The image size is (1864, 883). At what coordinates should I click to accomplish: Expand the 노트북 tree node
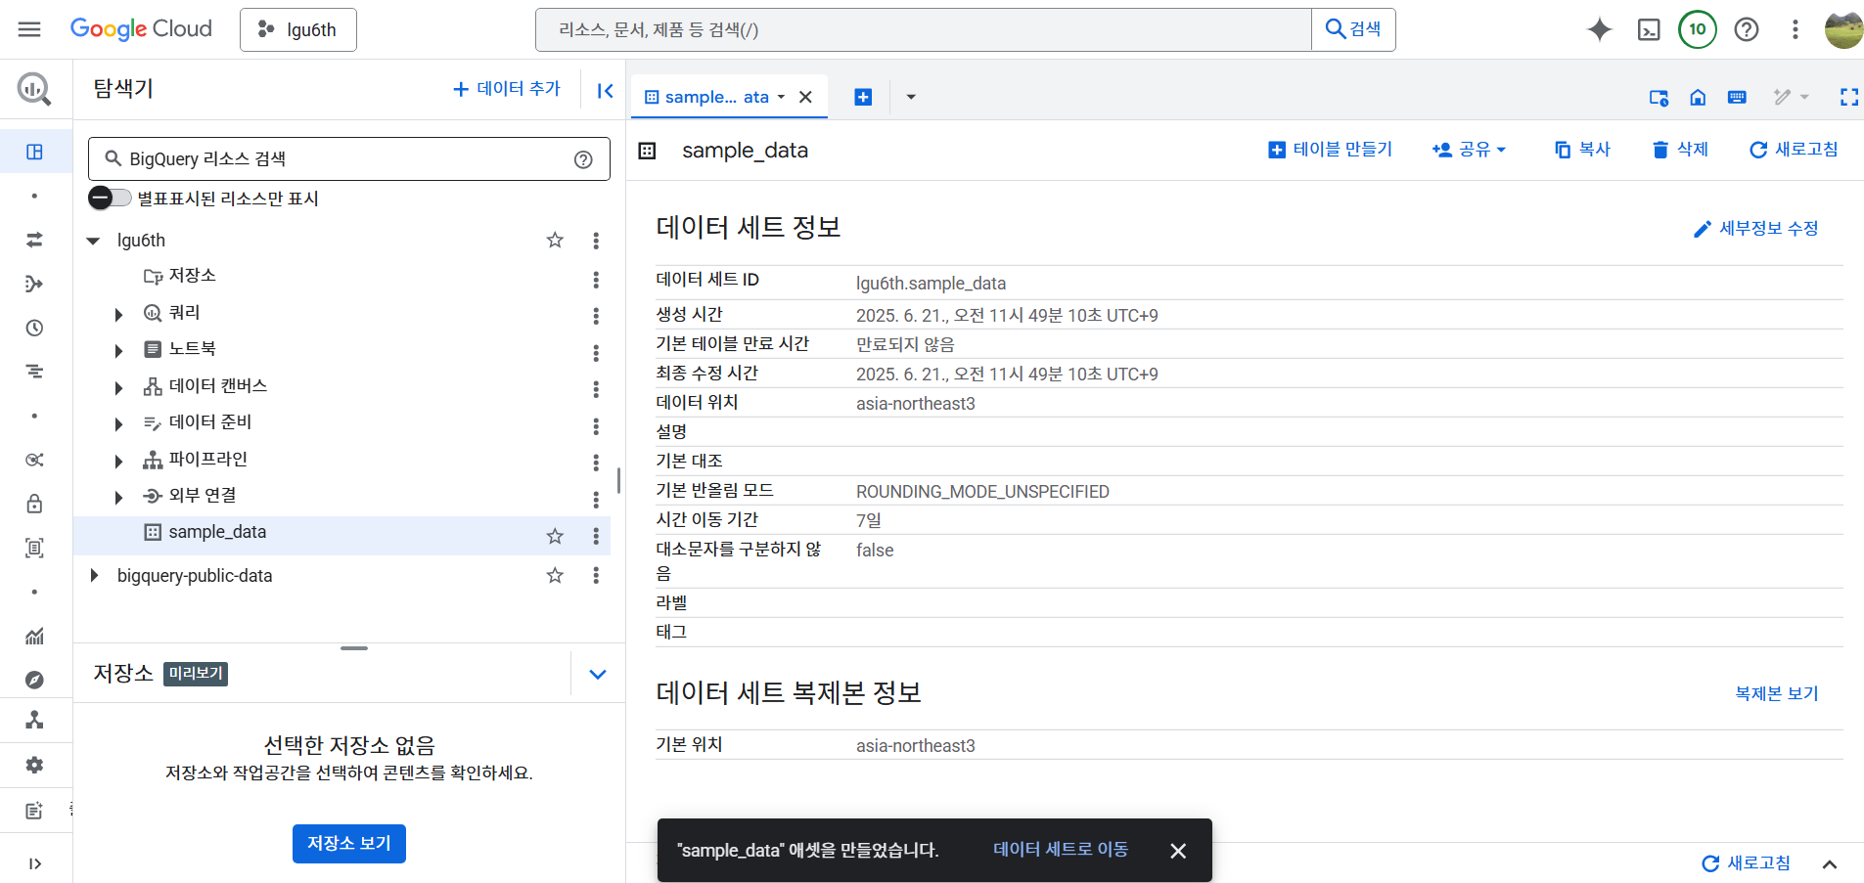pos(118,351)
